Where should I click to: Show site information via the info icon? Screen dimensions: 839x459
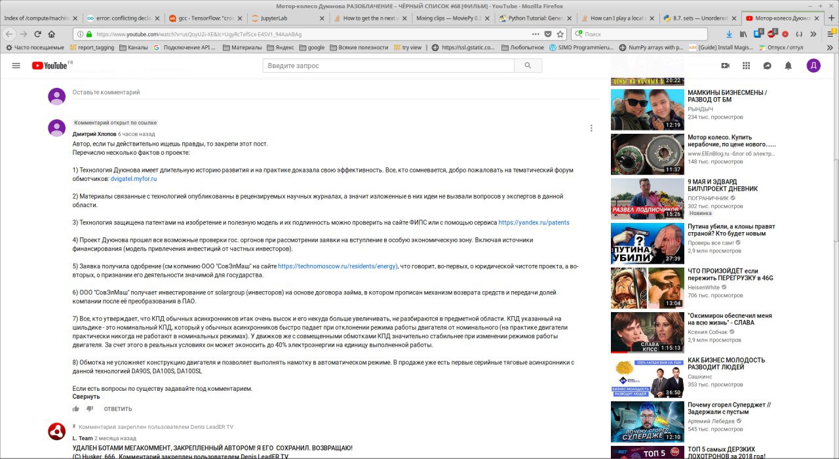pos(80,33)
